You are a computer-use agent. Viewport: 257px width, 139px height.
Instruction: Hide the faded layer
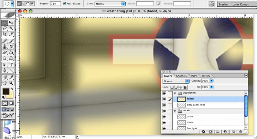(x=164, y=99)
